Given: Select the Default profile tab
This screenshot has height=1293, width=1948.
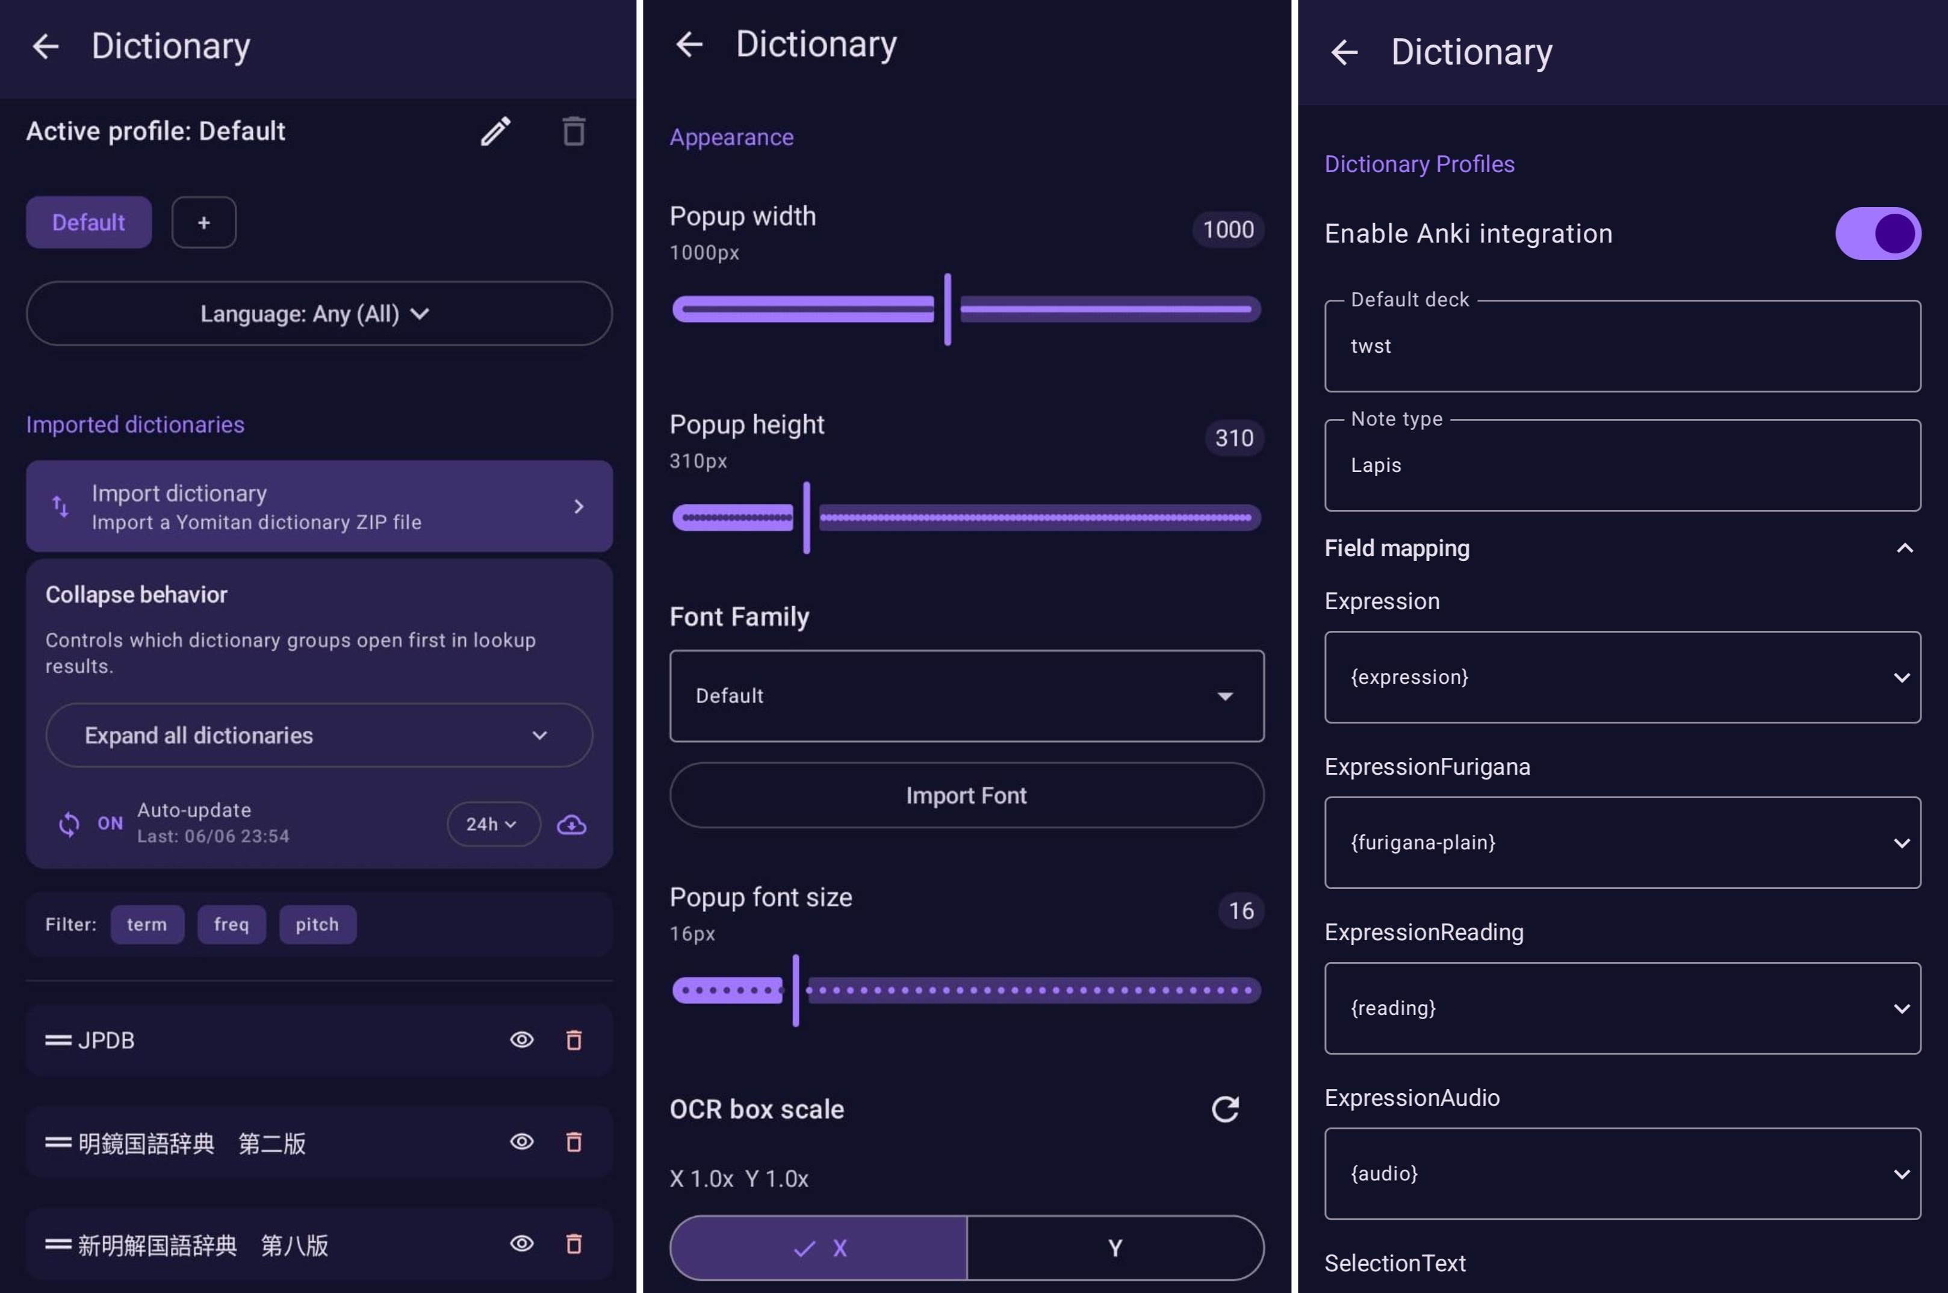Looking at the screenshot, I should pos(88,223).
